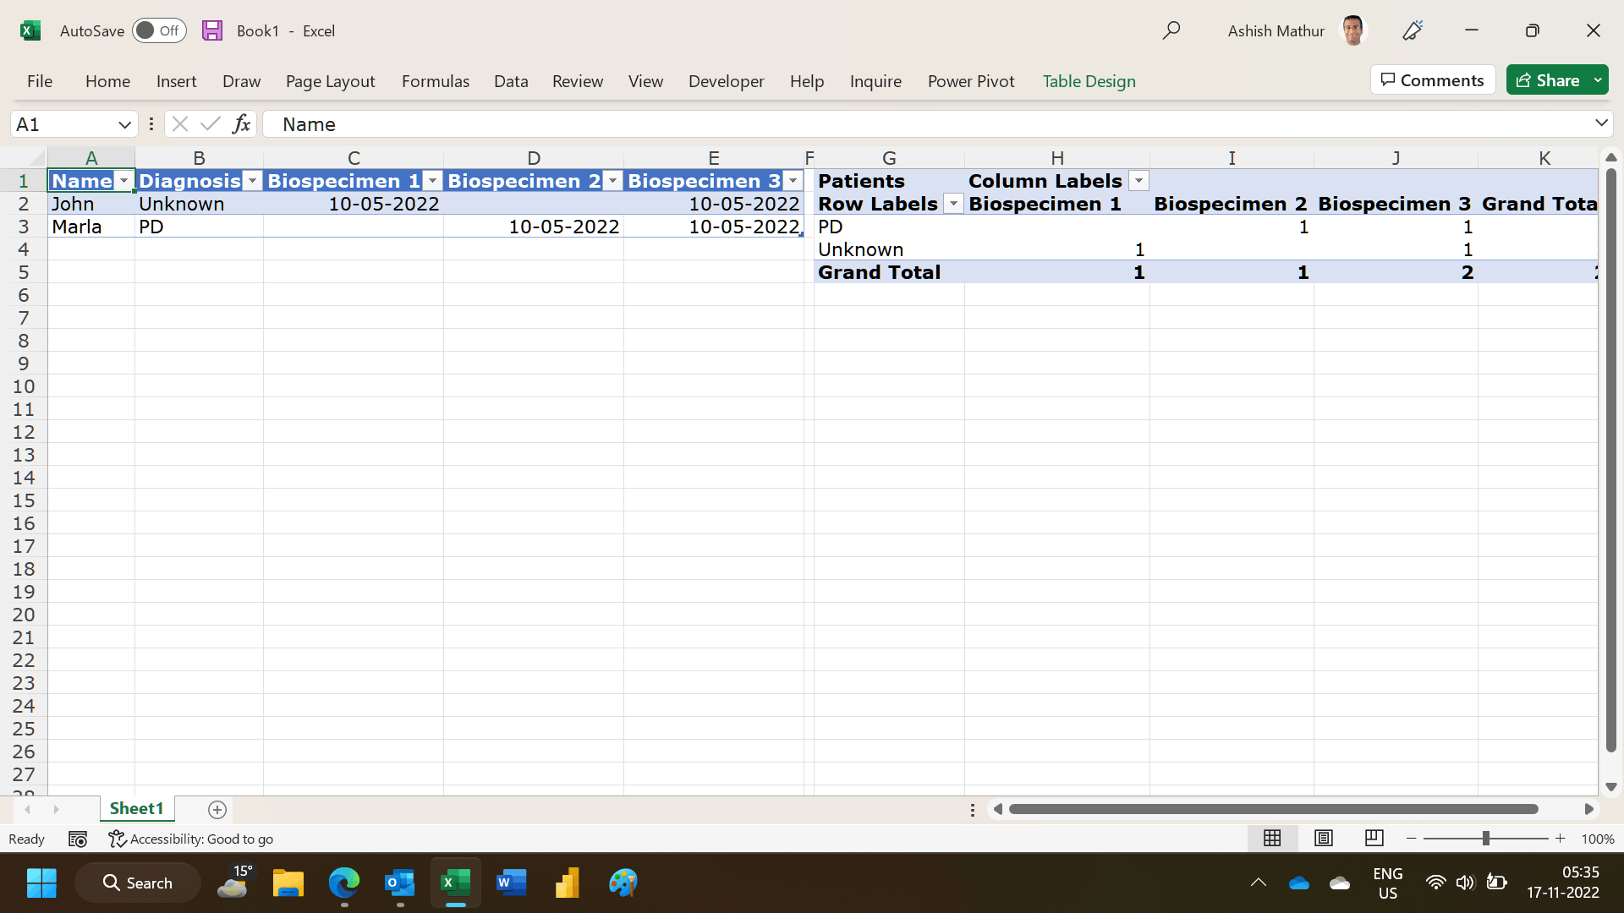1624x913 pixels.
Task: Switch to Page Layout view icon
Action: click(x=1324, y=839)
